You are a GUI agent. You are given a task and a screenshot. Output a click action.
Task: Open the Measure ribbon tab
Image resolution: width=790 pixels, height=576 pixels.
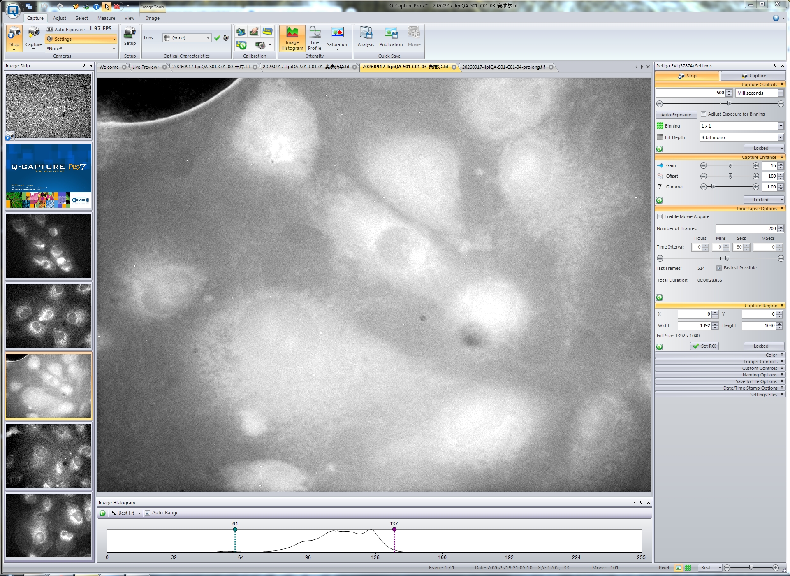(x=106, y=18)
